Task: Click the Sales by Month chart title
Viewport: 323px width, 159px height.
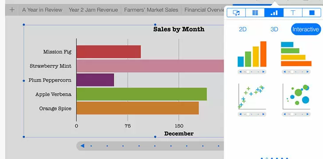Action: point(179,29)
